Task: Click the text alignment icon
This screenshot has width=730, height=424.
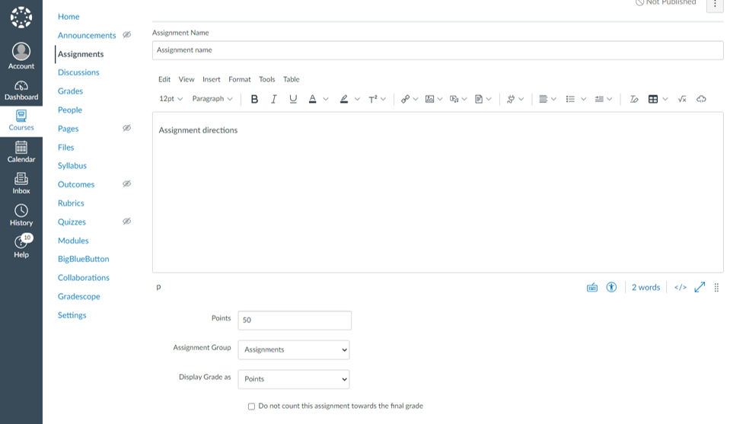Action: (543, 99)
